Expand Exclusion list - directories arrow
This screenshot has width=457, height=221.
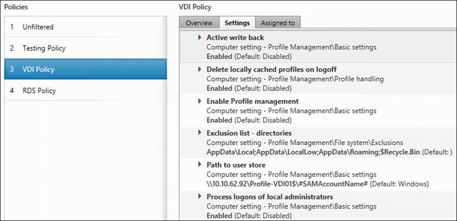click(x=200, y=133)
